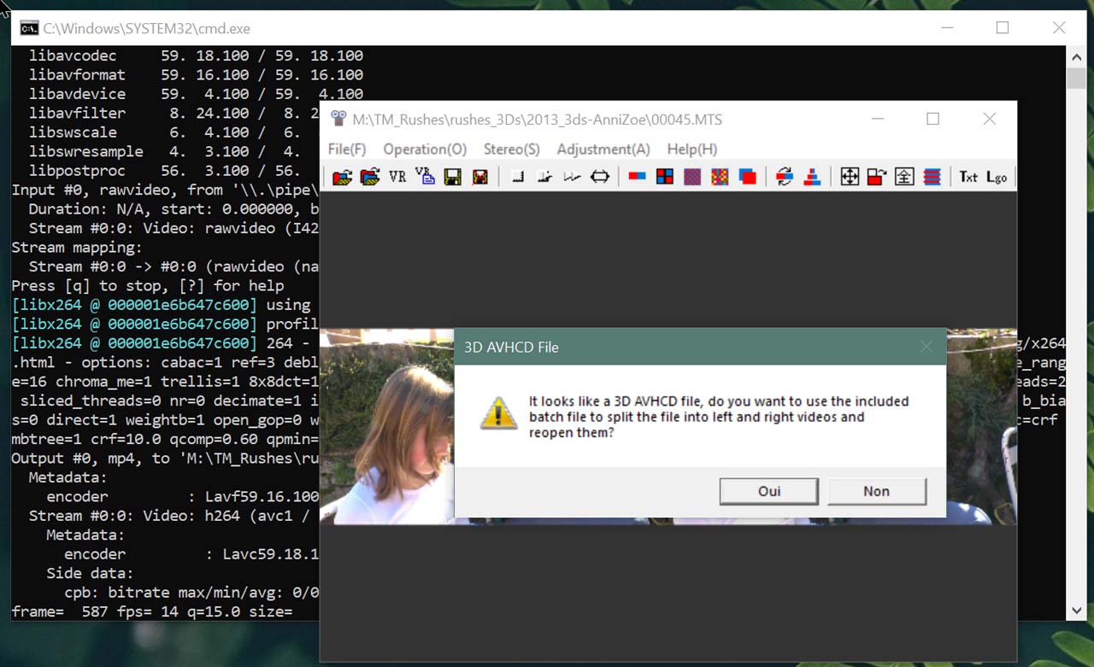Open the Help(H) menu
Screen dimensions: 1094x667
pos(692,149)
